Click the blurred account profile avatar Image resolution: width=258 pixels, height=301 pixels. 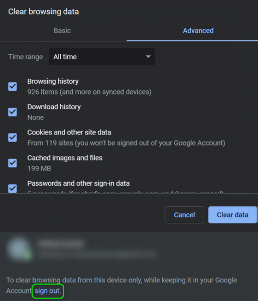(19, 249)
